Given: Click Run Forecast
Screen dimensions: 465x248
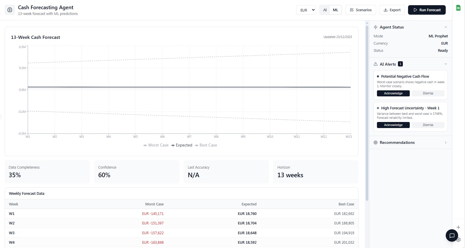Looking at the screenshot, I should click(427, 10).
